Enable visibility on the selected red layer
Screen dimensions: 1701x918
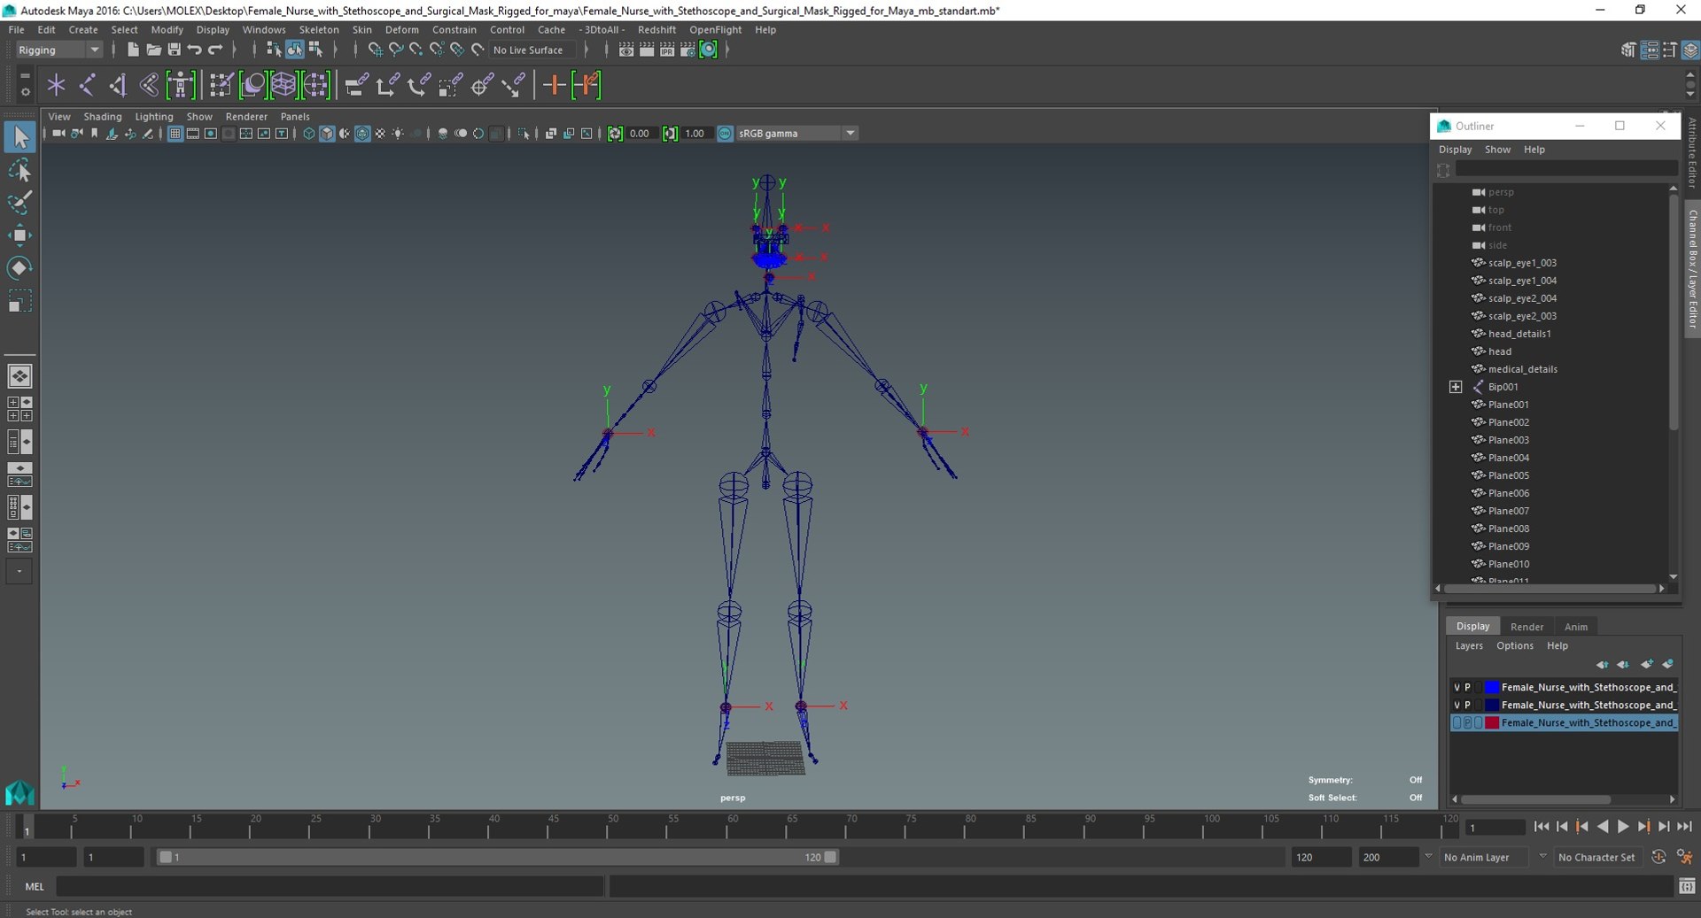[x=1456, y=722]
